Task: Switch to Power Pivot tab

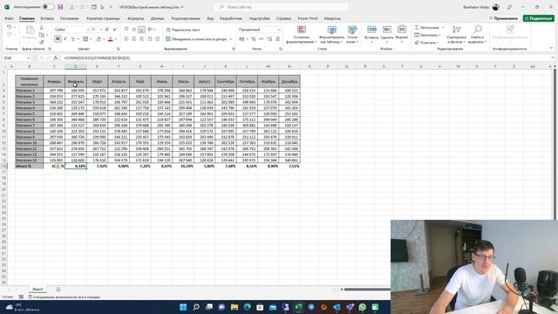Action: point(308,18)
